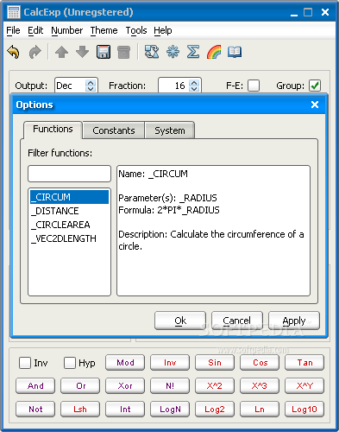Select the Functions tab
339x432 pixels.
pos(53,130)
